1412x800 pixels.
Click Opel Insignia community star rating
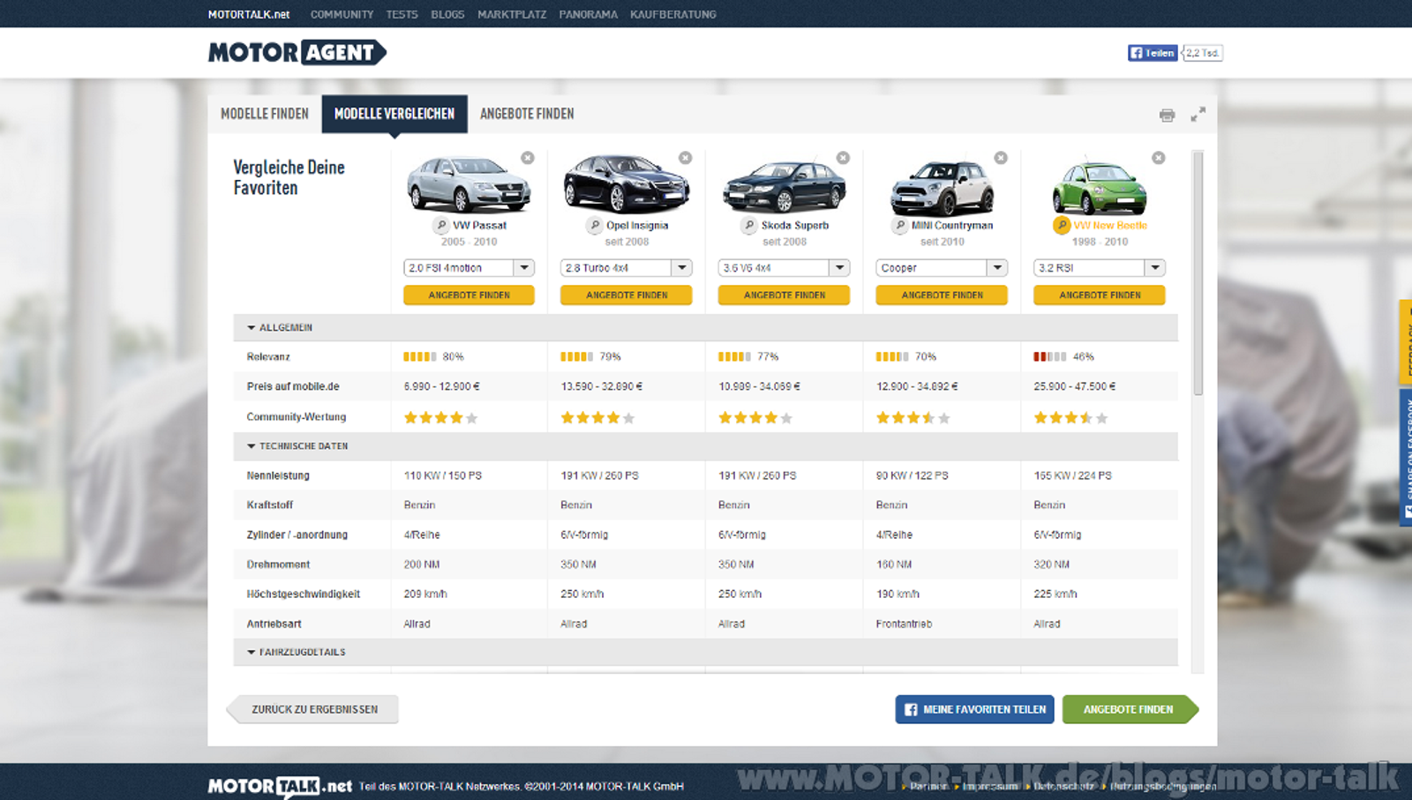(x=598, y=418)
